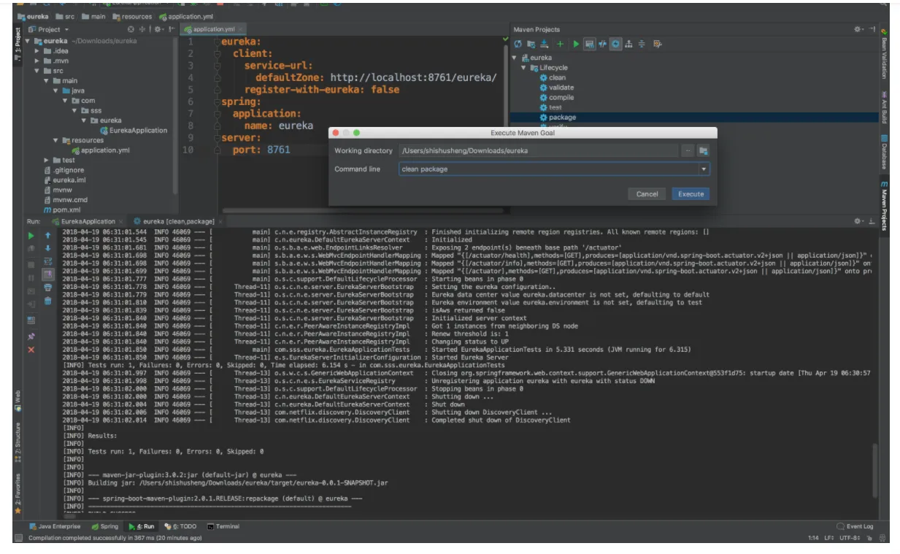Click the Working directory path field
The image size is (900, 554).
[x=539, y=150]
